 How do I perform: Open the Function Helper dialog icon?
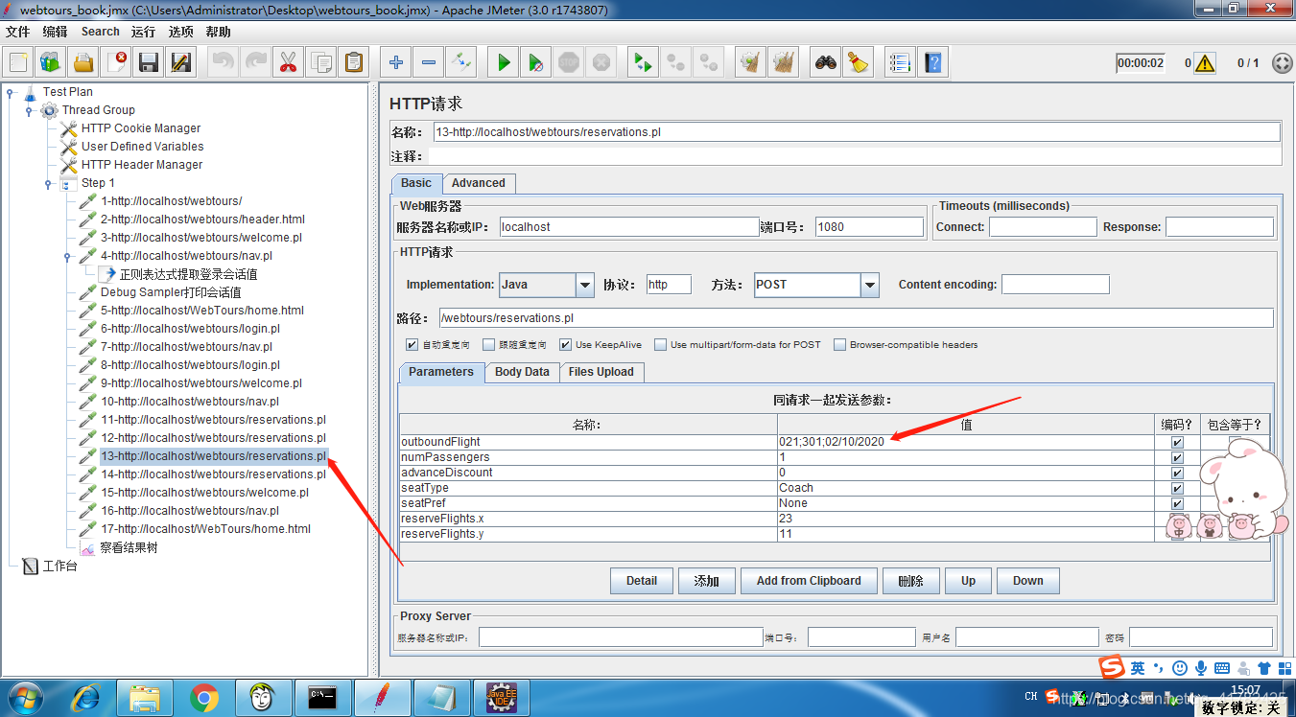899,63
